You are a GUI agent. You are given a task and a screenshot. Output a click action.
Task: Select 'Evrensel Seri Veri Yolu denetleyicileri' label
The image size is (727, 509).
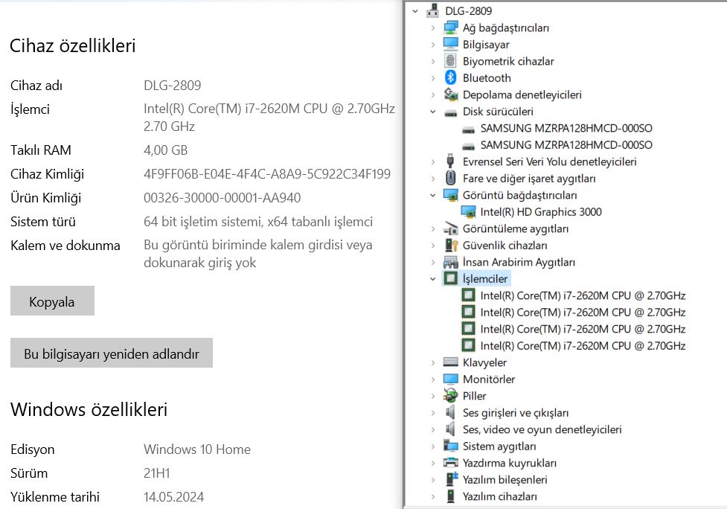[x=549, y=161]
